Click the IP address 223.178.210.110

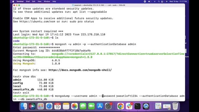[93, 35]
